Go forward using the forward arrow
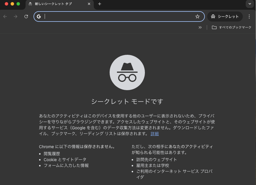This screenshot has width=256, height=185. click(x=16, y=16)
